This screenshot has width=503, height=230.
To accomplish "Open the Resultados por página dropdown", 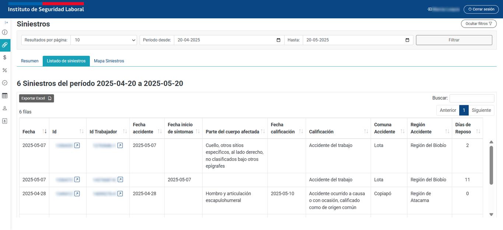I will (x=104, y=40).
